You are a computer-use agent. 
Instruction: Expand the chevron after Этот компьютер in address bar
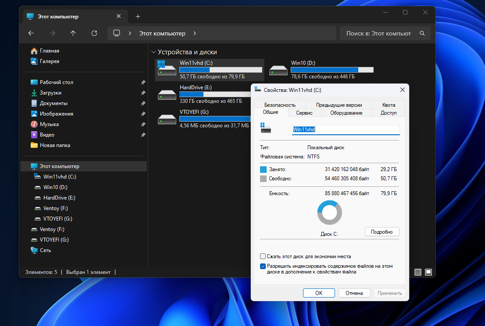point(195,33)
